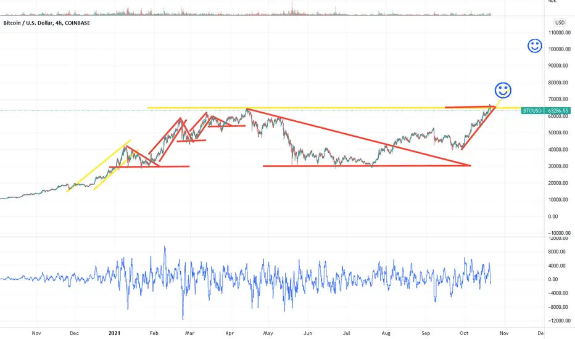The height and width of the screenshot is (339, 575).
Task: Click the current price label 63286.55
Action: 558,110
